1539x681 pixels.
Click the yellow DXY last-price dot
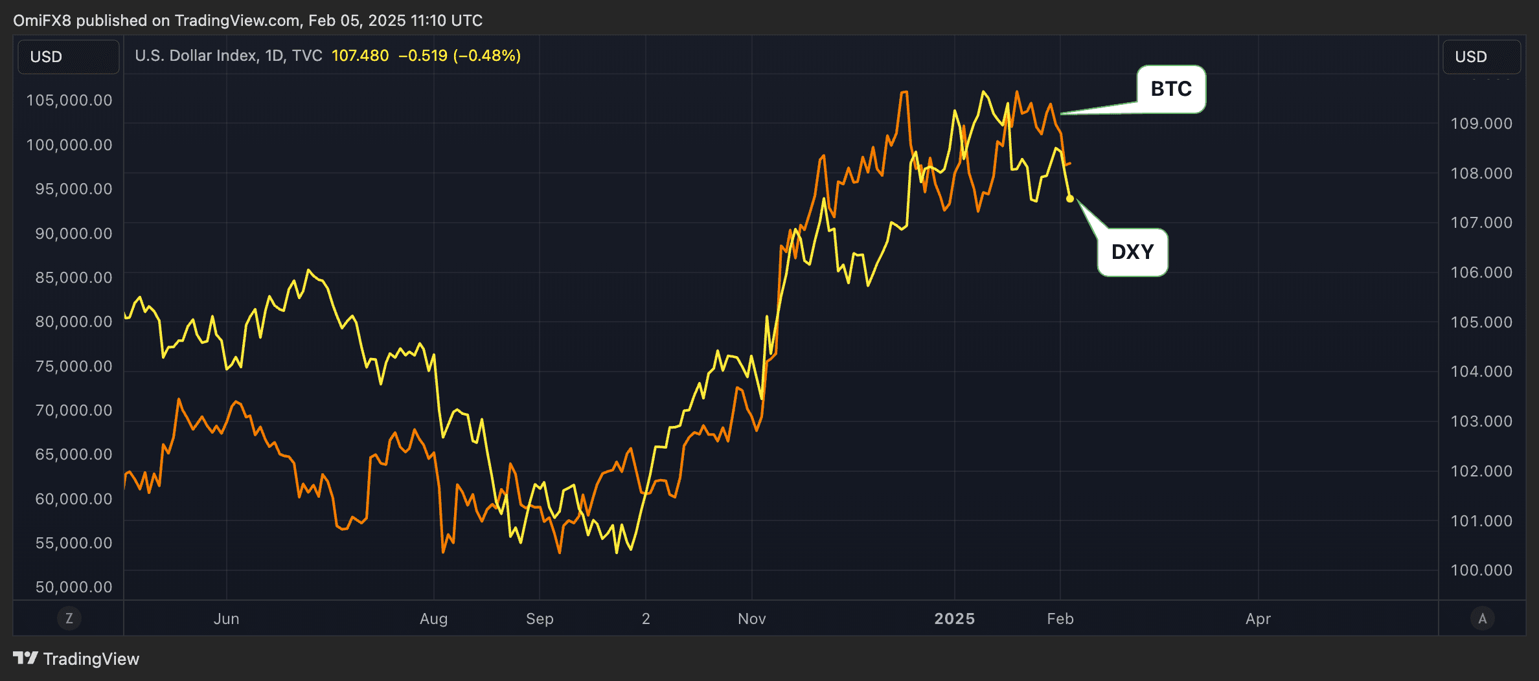pos(1070,199)
